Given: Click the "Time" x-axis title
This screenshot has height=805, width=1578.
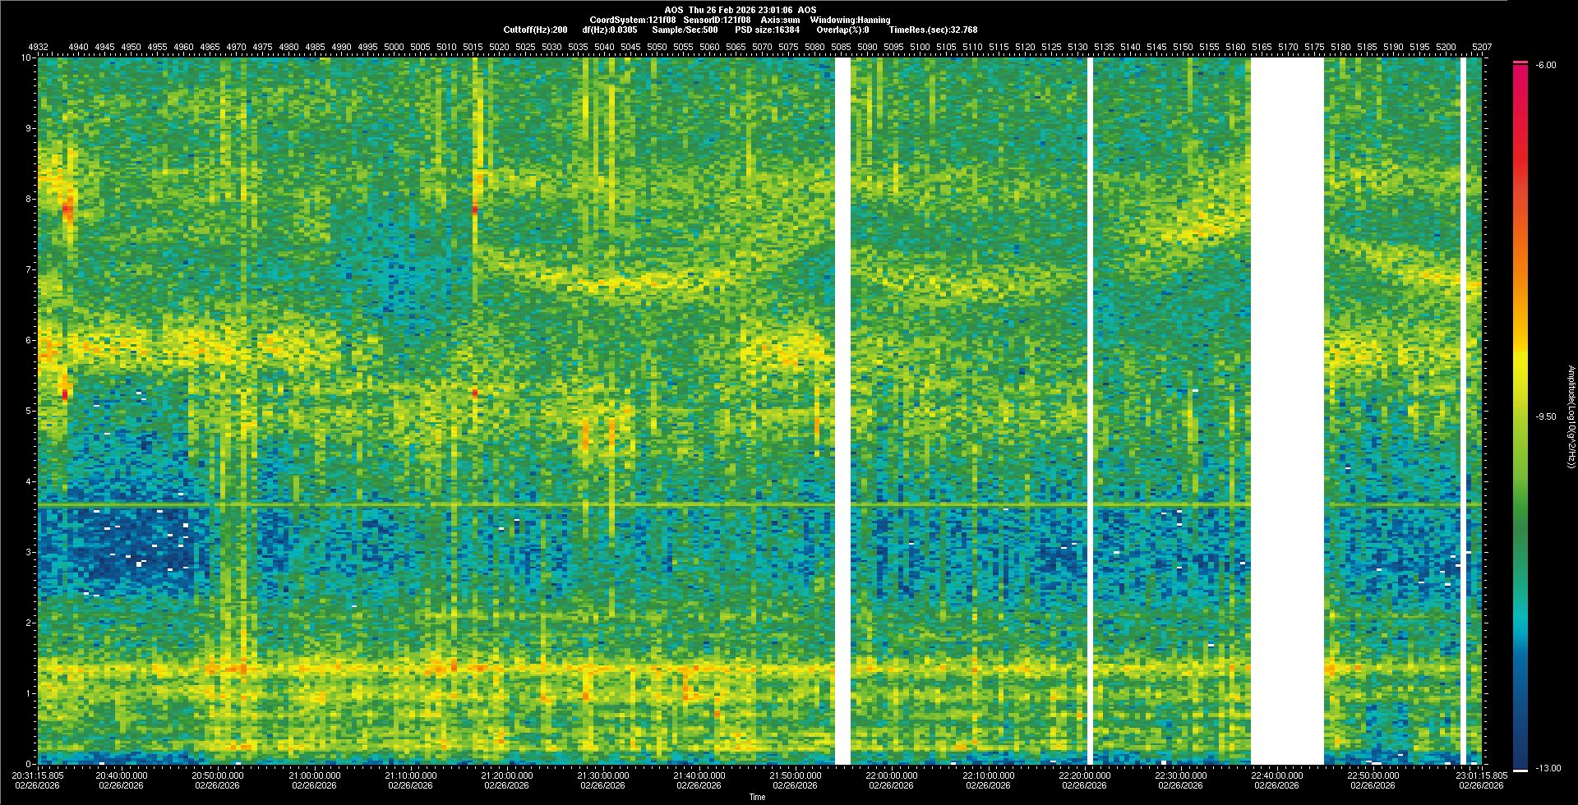Looking at the screenshot, I should 757,797.
